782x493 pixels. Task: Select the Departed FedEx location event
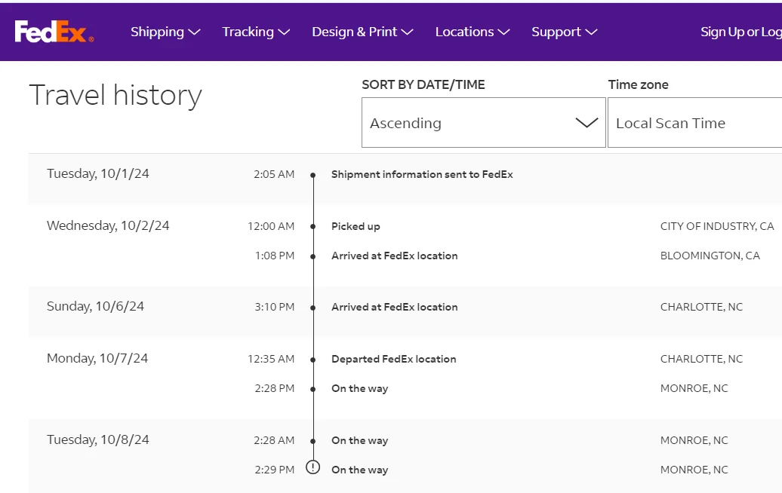tap(393, 359)
